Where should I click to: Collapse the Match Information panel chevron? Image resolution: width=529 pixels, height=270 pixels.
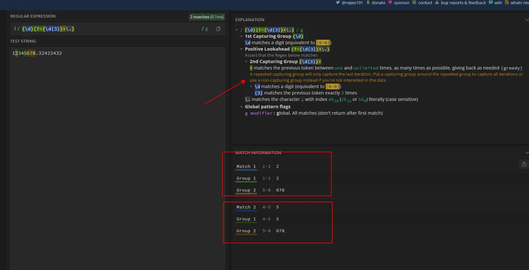pyautogui.click(x=526, y=152)
